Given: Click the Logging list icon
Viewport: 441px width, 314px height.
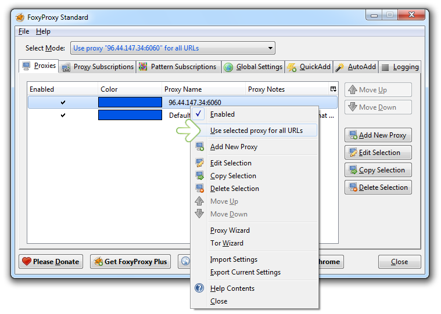Looking at the screenshot, I should tap(385, 67).
